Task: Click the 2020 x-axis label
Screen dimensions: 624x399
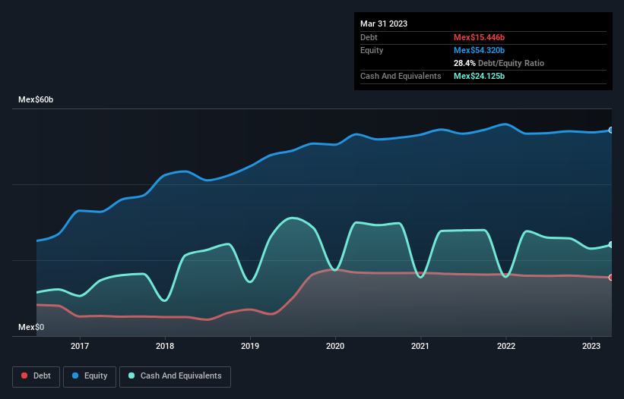Action: click(335, 346)
